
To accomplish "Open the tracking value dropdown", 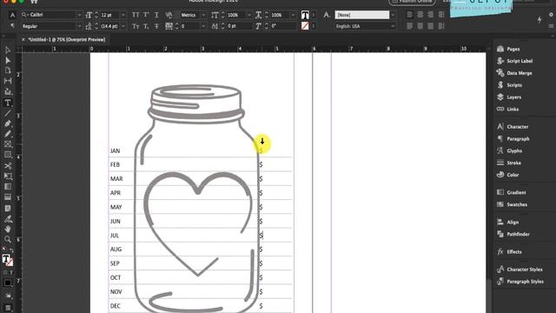I will tap(203, 26).
